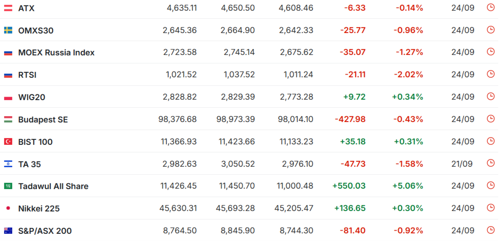
Task: Select the Nikkei 225 last price 45,630.31
Action: pos(178,208)
